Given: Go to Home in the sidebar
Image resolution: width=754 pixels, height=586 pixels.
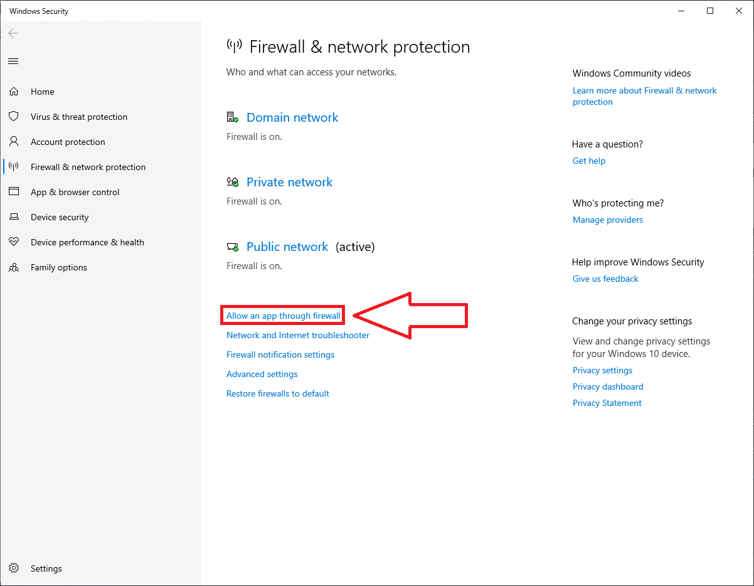Looking at the screenshot, I should [42, 92].
